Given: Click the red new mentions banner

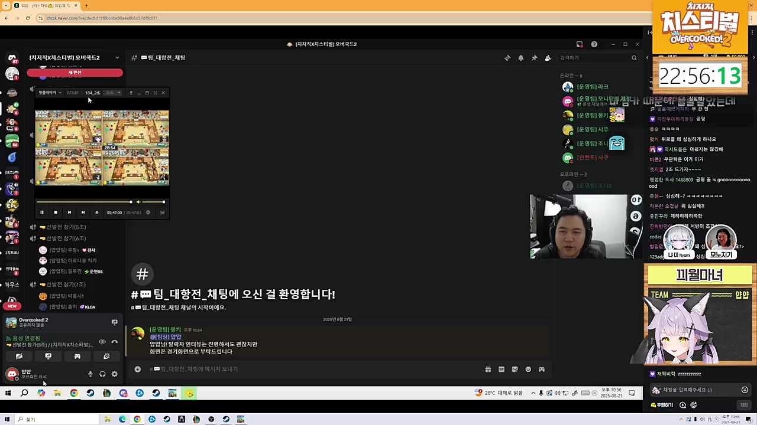Looking at the screenshot, I should tap(75, 73).
